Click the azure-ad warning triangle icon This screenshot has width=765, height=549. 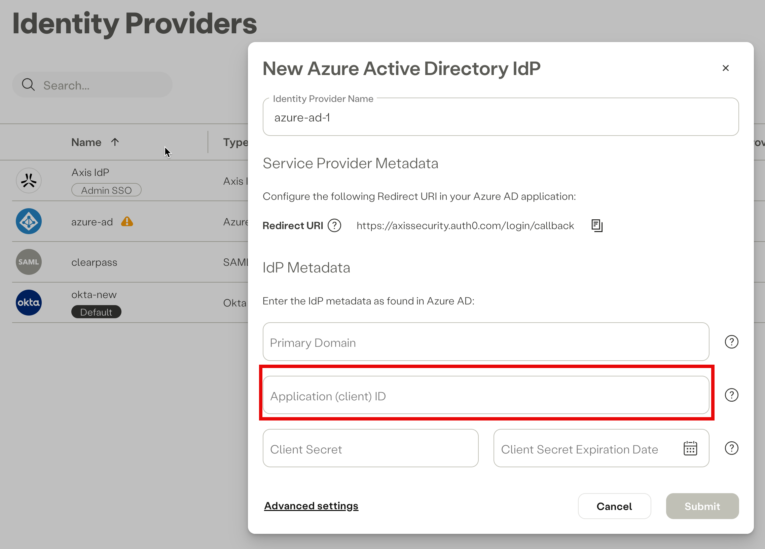click(127, 221)
